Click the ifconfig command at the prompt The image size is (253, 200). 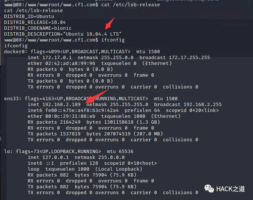[113, 40]
